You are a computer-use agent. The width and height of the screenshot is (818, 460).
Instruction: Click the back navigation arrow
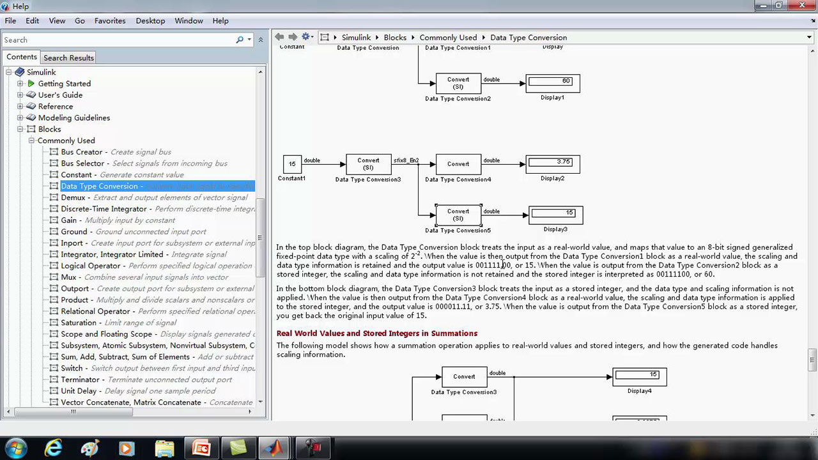pyautogui.click(x=279, y=37)
